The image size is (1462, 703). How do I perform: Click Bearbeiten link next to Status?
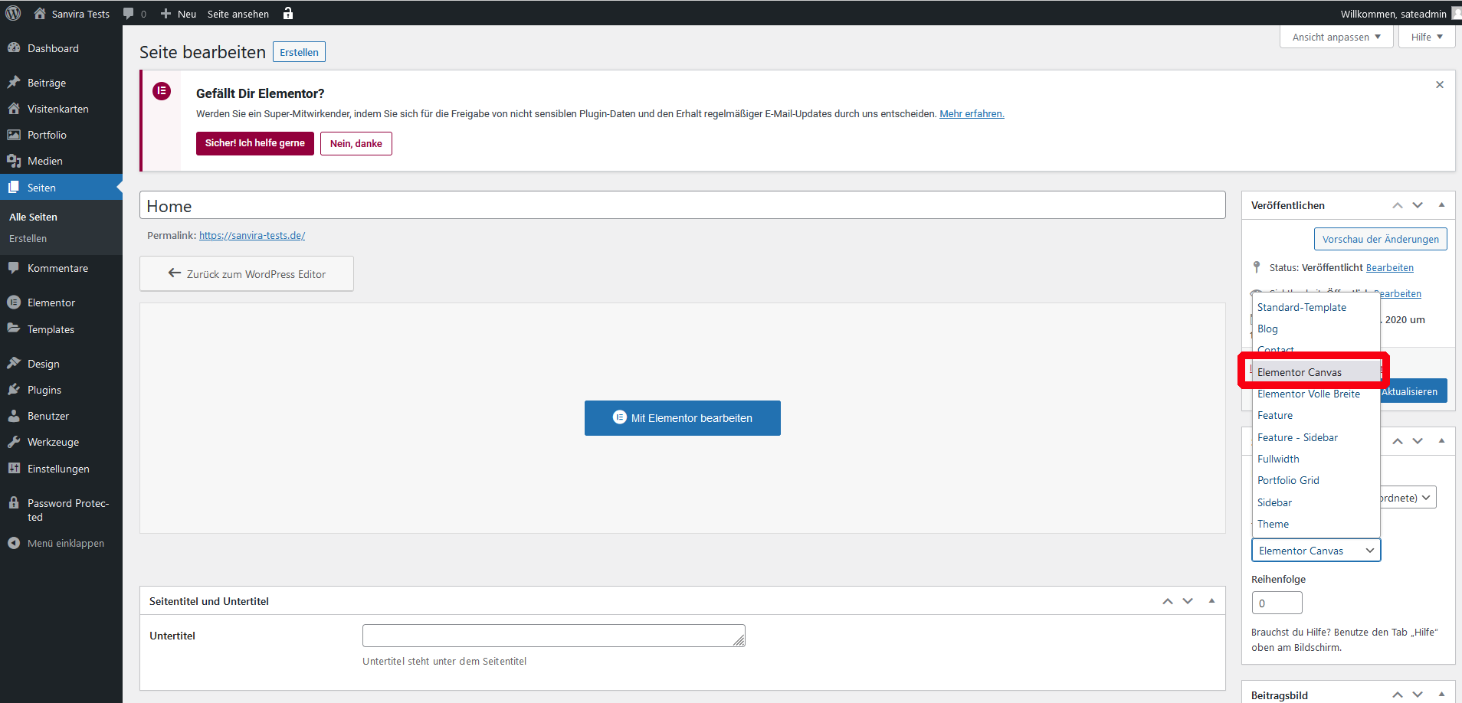coord(1390,267)
